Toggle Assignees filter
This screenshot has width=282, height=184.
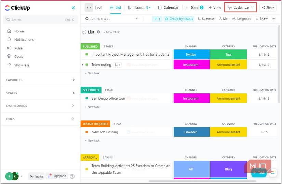click(241, 19)
